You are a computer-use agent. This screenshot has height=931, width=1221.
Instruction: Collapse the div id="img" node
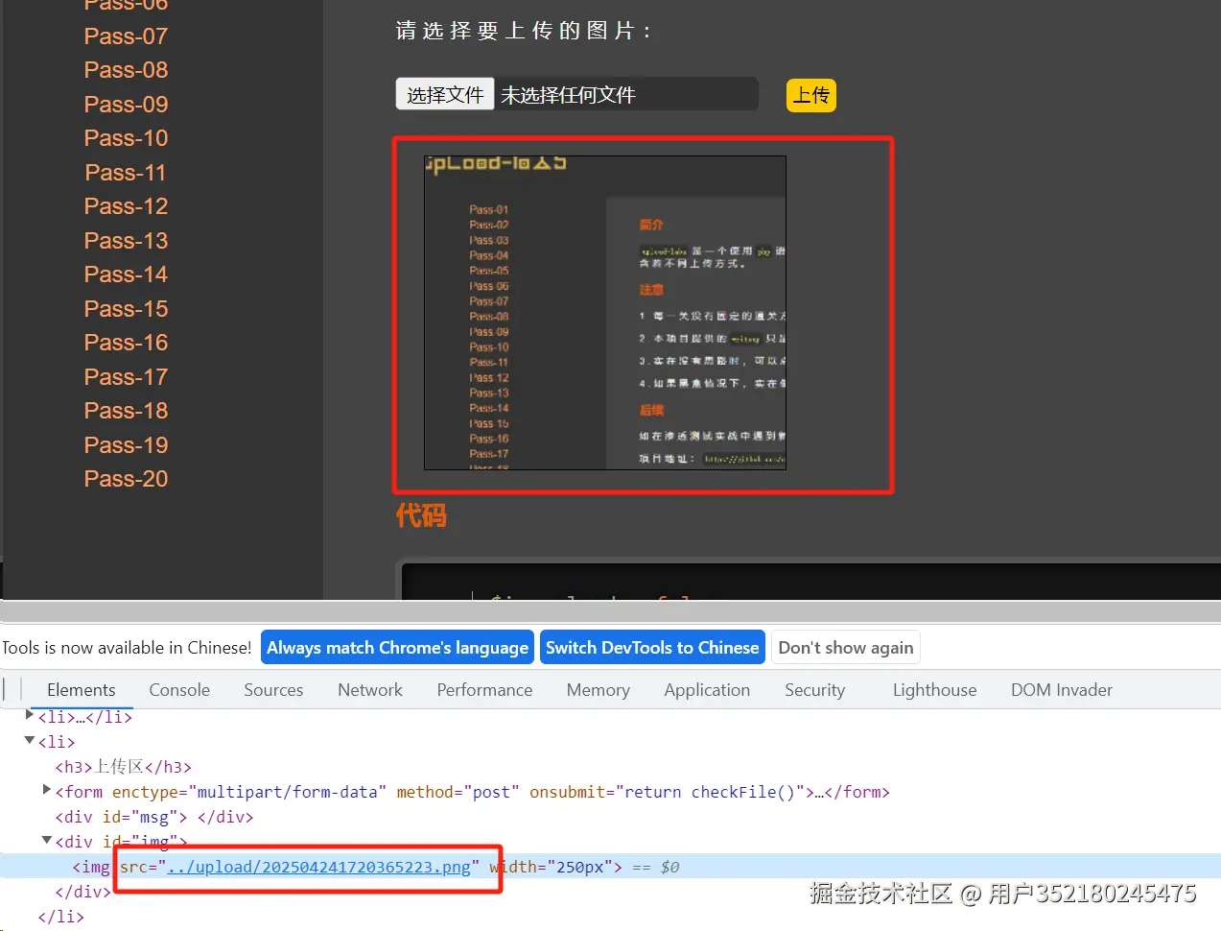point(47,840)
